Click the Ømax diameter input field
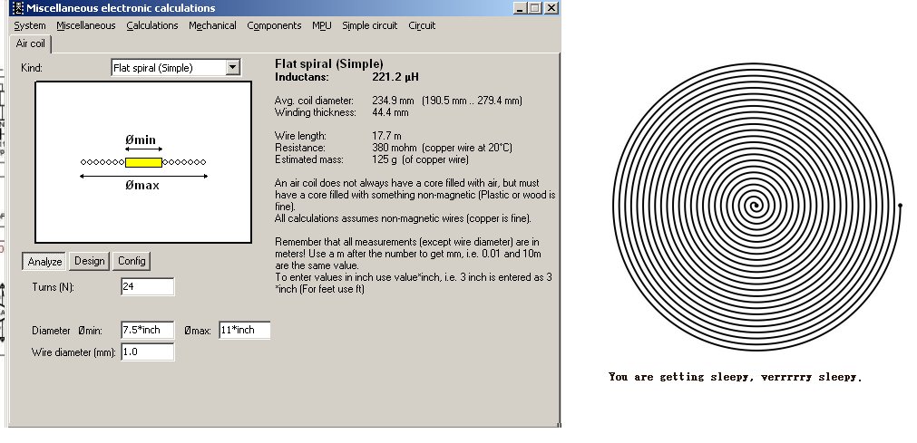 245,330
